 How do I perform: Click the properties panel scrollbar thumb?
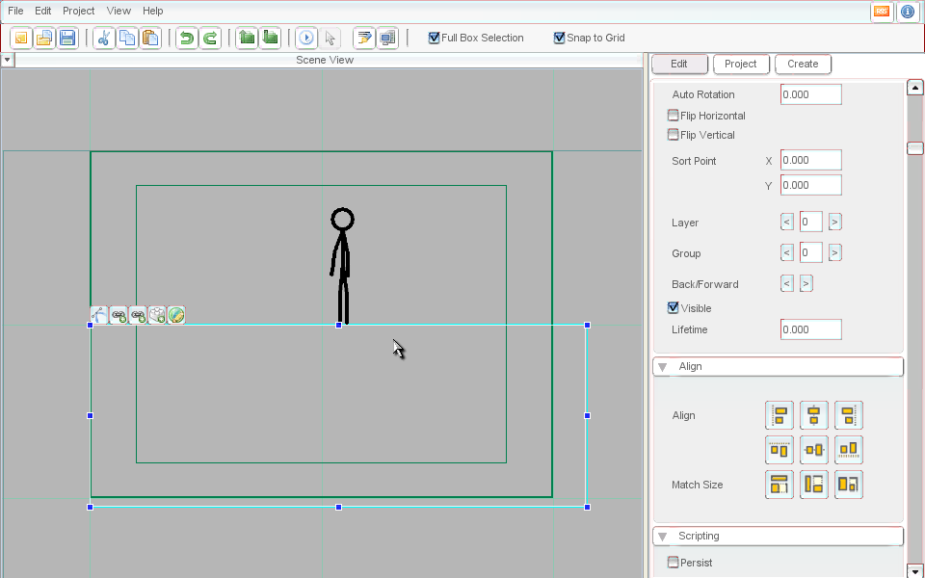[914, 148]
